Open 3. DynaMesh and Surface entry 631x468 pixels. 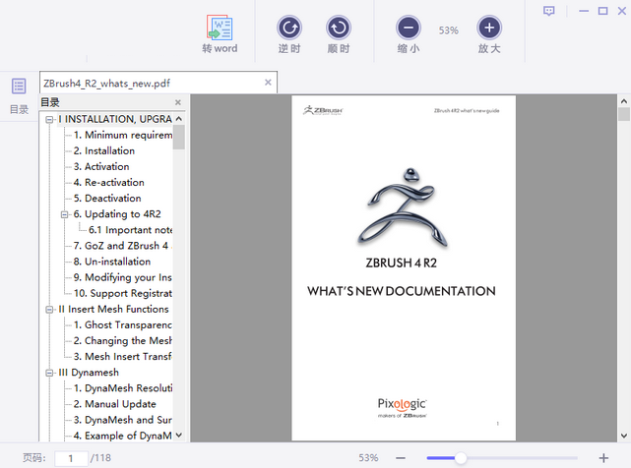coord(123,420)
